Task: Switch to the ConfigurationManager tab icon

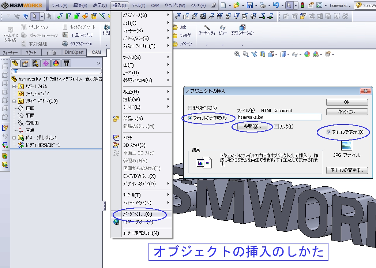Action: pos(35,63)
